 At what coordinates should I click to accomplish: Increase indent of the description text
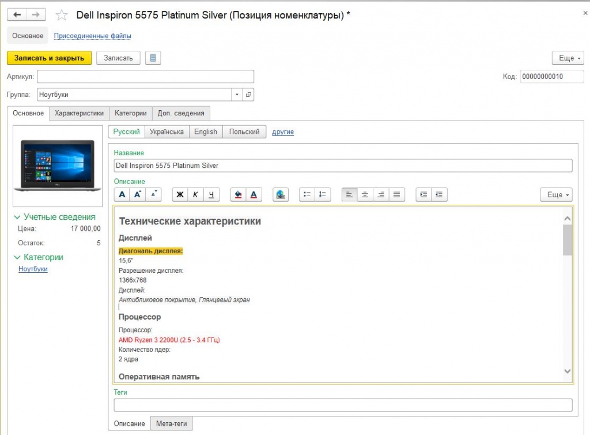click(x=424, y=195)
